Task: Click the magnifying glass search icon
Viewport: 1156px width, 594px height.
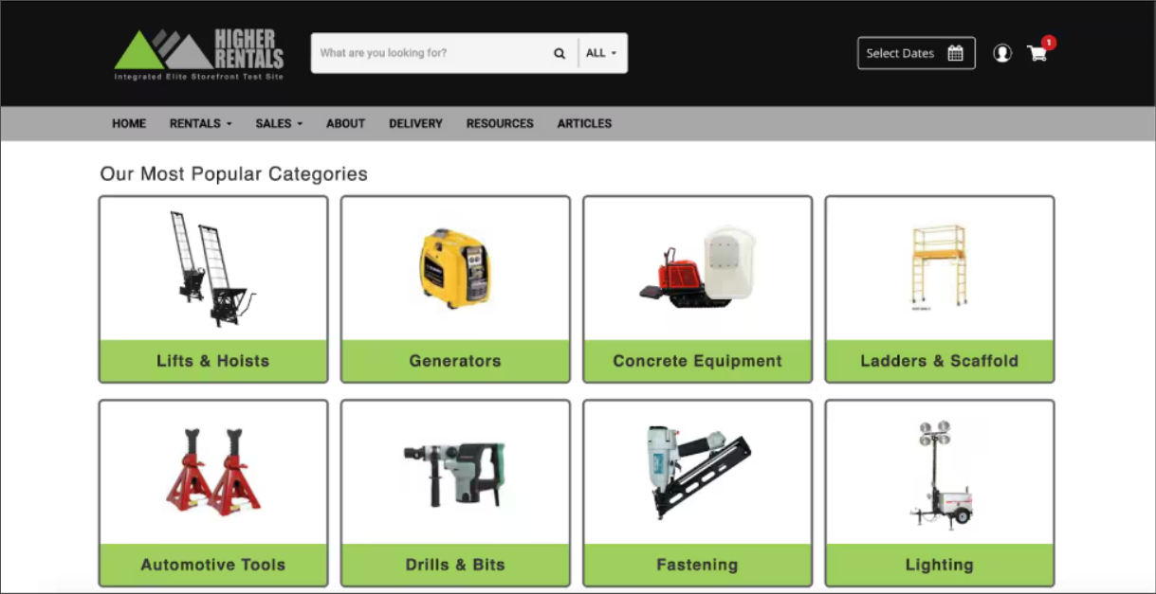Action: coord(560,54)
